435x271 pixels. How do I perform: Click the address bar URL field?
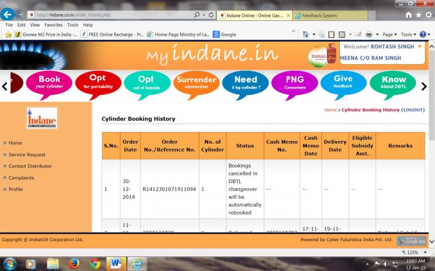(114, 15)
